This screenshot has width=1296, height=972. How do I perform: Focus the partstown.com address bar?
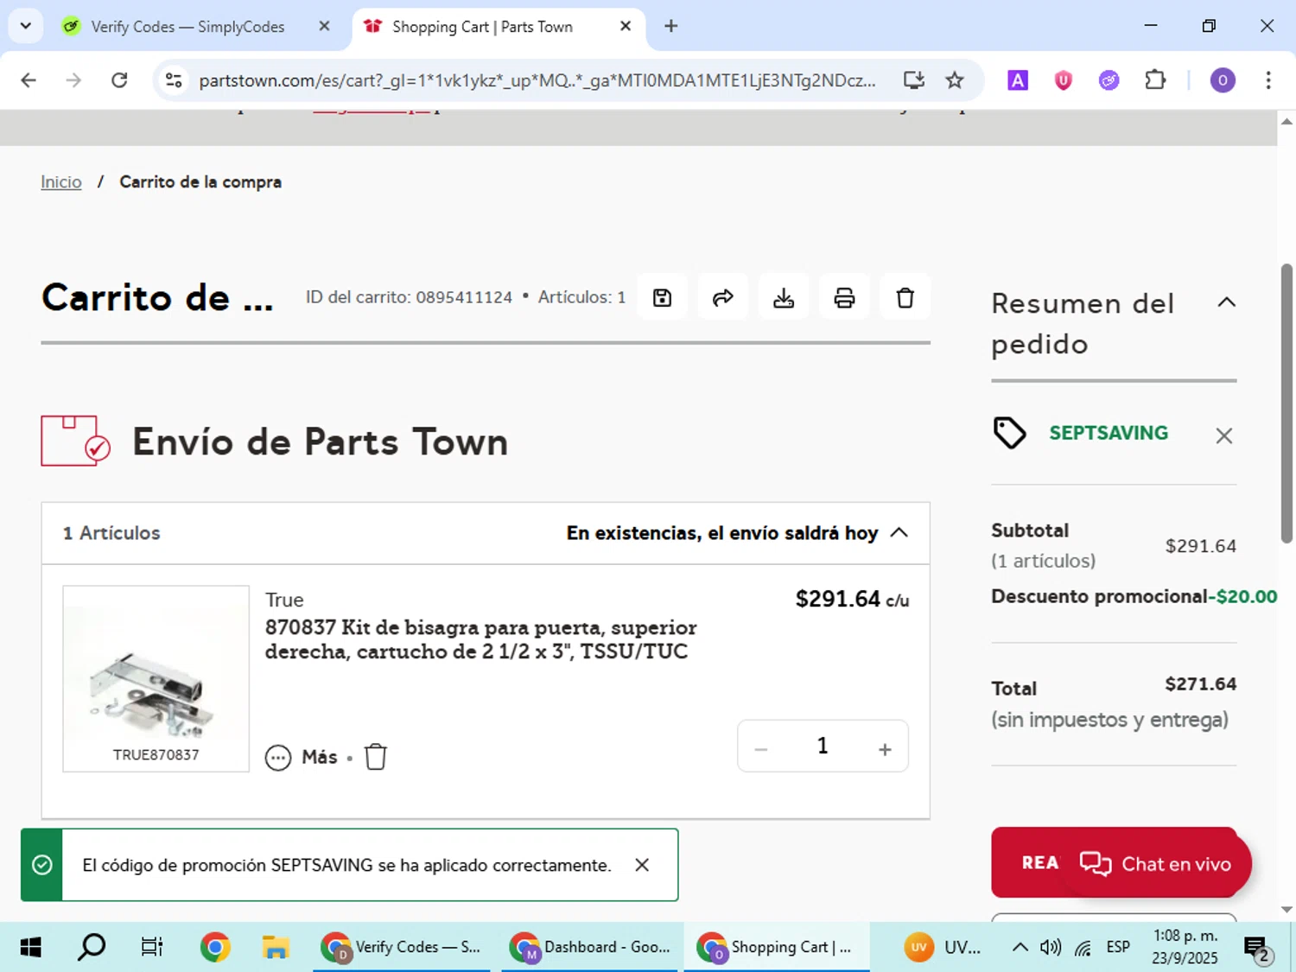click(x=537, y=80)
